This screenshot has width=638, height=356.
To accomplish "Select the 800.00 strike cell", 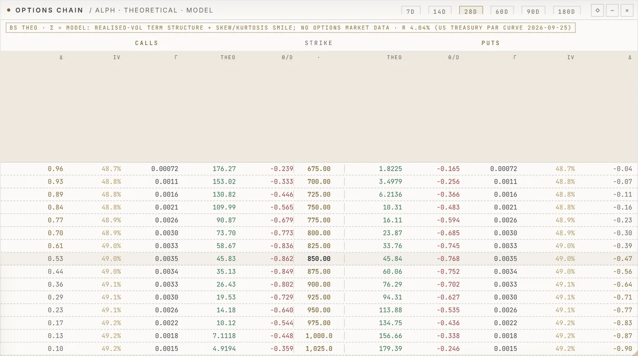I will [x=319, y=233].
